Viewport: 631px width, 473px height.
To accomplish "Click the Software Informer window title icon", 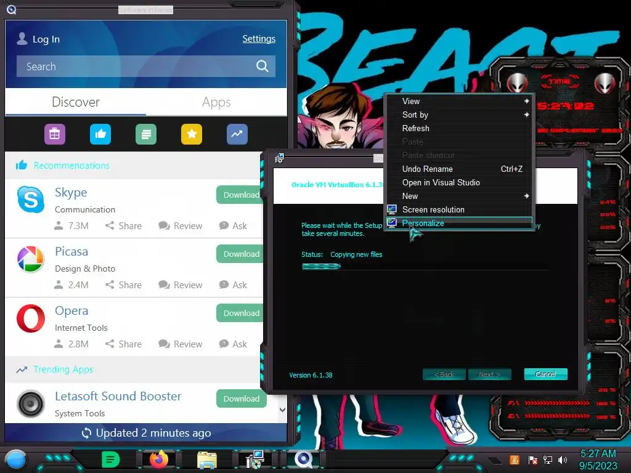I will point(12,9).
